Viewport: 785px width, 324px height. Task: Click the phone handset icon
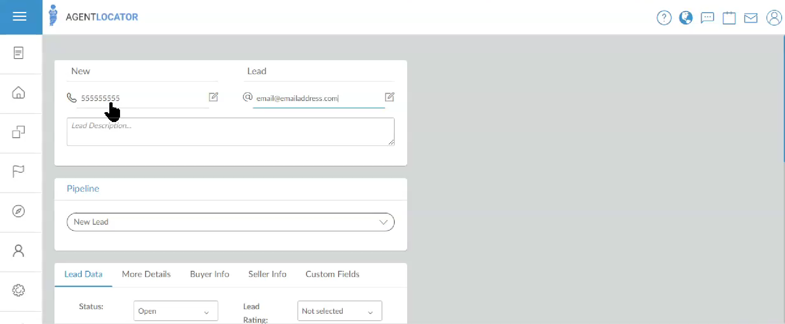pyautogui.click(x=72, y=98)
